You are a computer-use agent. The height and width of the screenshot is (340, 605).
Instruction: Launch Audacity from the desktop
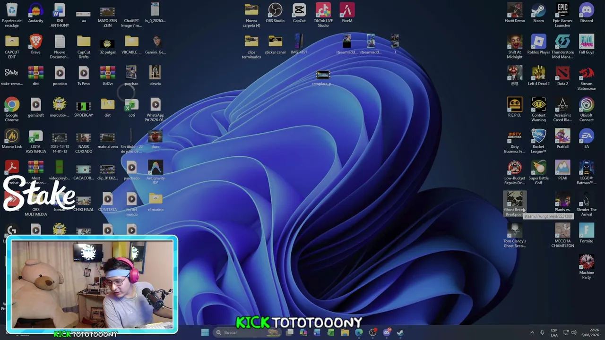point(35,13)
